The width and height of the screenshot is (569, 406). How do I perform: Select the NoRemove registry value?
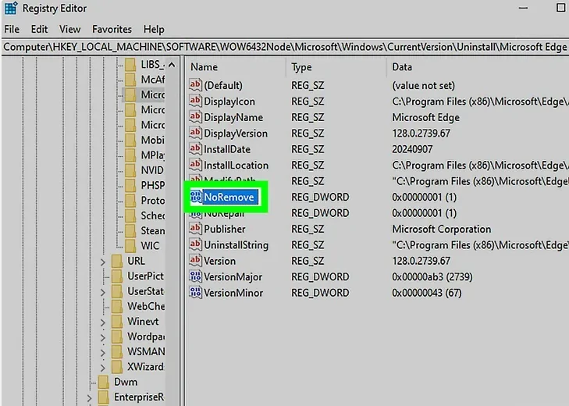[228, 198]
